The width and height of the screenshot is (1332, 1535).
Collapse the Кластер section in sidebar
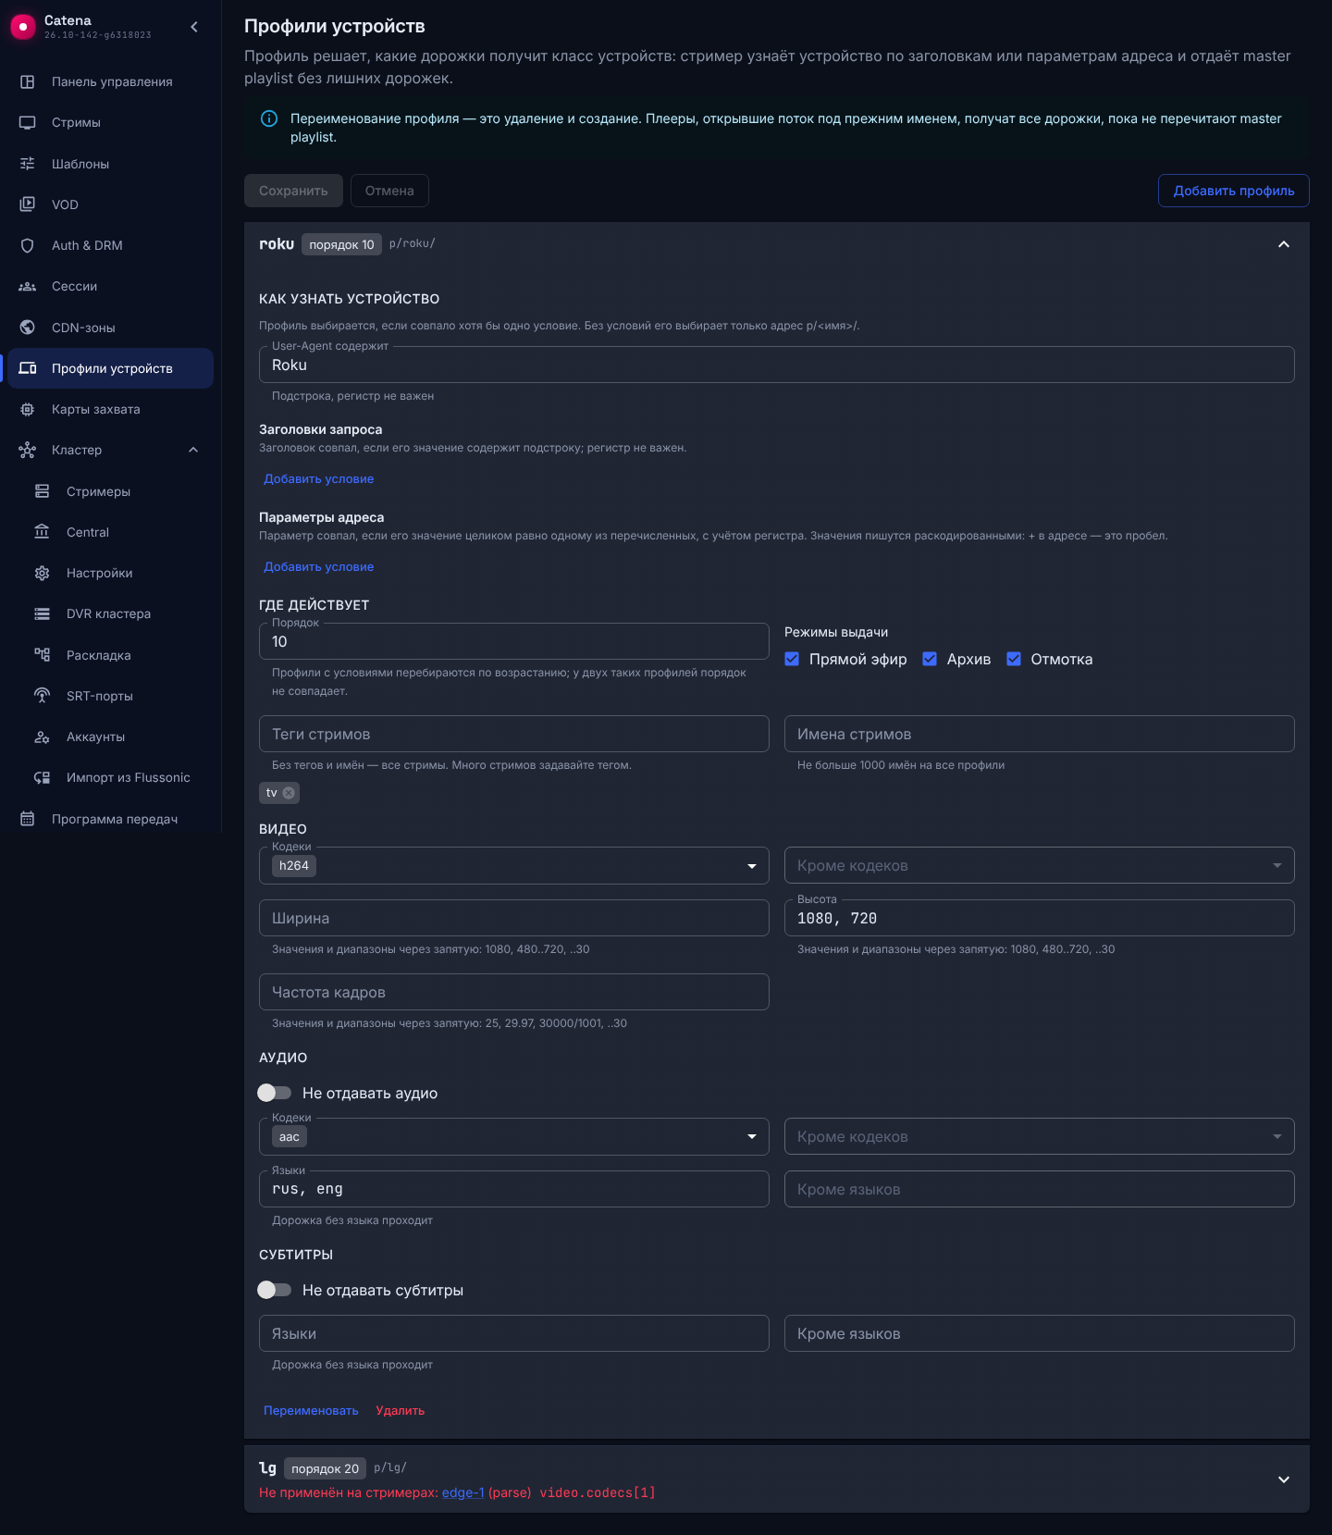point(193,450)
